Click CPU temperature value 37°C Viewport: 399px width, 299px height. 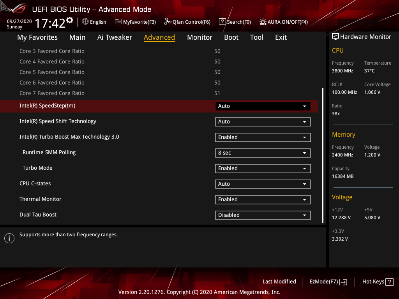tap(369, 71)
